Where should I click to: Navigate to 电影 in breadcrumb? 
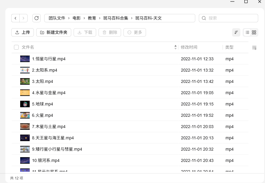click(x=77, y=18)
